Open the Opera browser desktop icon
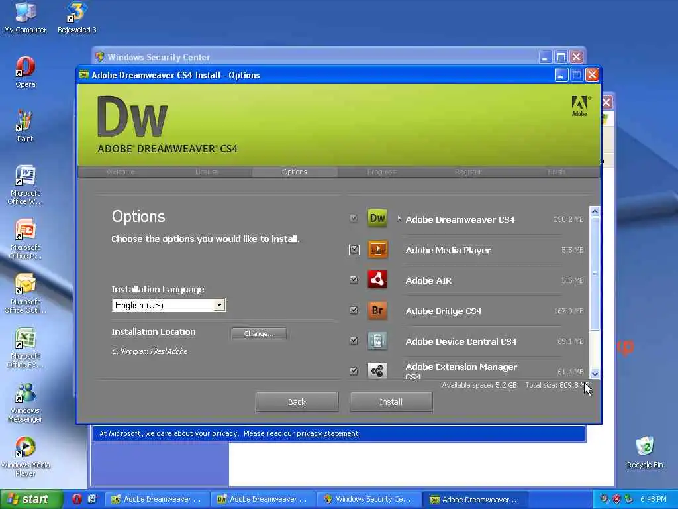 [x=25, y=72]
